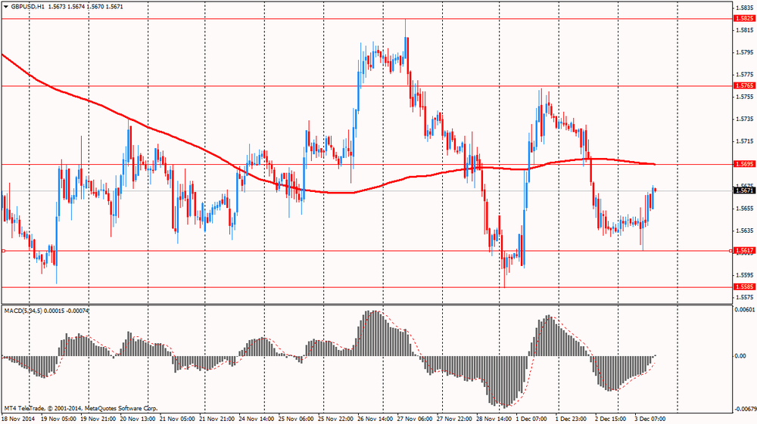Click the 19 Nov 05:00 time label
The width and height of the screenshot is (757, 424).
pyautogui.click(x=58, y=419)
